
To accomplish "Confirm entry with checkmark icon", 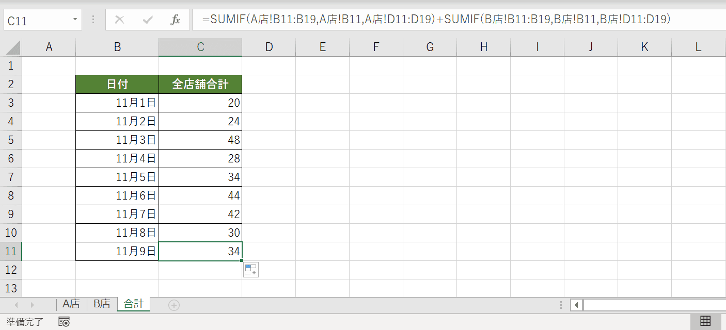I will coord(148,20).
